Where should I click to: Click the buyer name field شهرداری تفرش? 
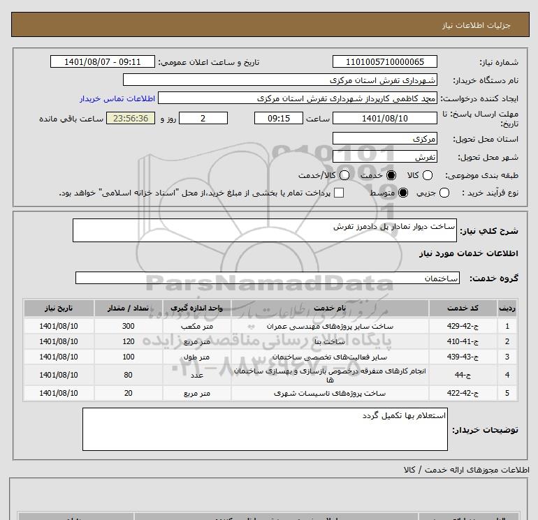pyautogui.click(x=280, y=80)
